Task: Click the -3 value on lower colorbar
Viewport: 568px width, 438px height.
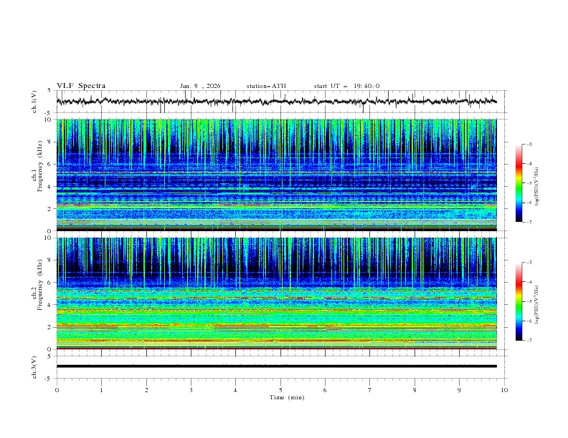Action: point(528,263)
